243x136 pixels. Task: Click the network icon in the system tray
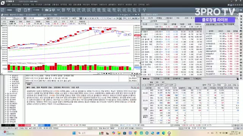[220, 133]
